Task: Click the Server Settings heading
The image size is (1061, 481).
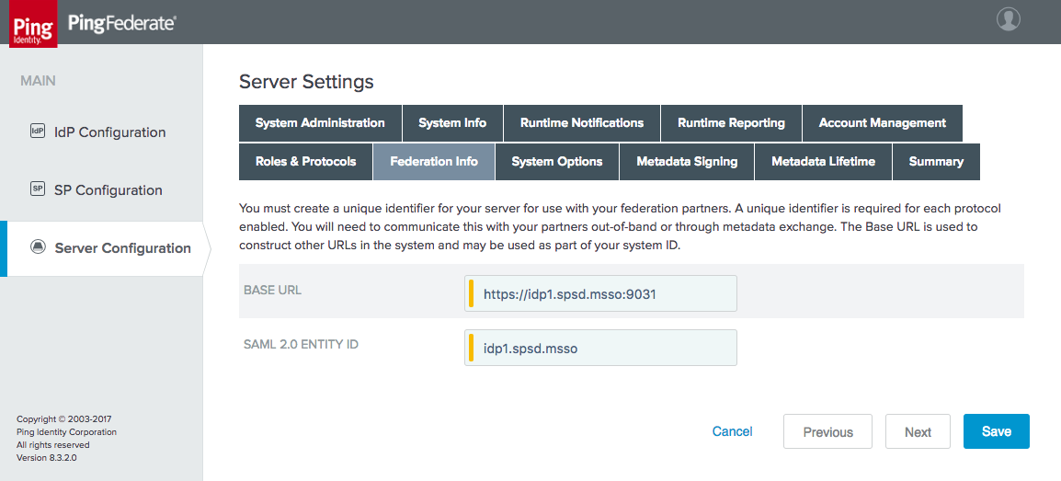Action: pos(306,82)
